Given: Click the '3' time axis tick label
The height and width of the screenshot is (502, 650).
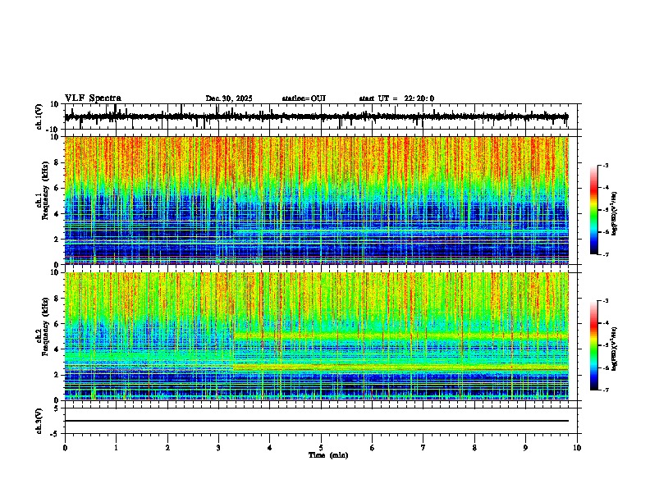Looking at the screenshot, I should (x=218, y=448).
